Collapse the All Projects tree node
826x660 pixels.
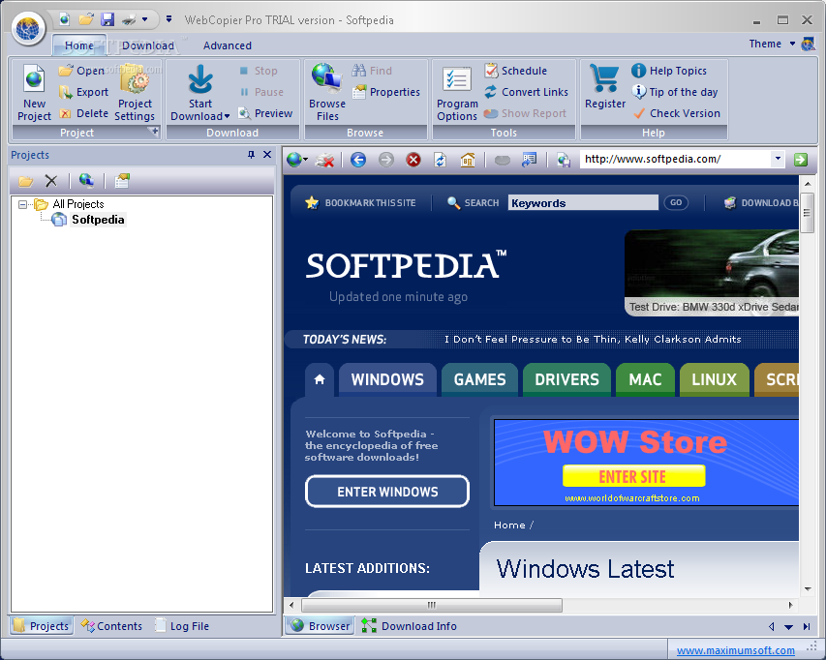(22, 204)
